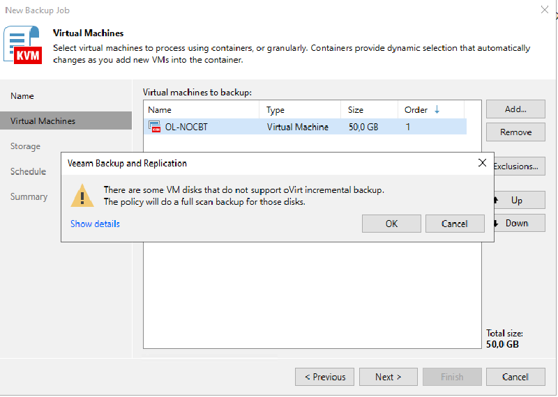Click the Next > button

[x=389, y=377]
